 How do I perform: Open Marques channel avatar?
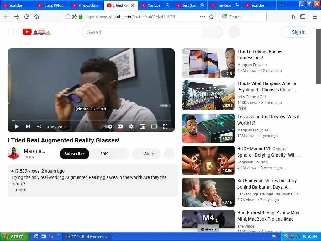point(14,153)
